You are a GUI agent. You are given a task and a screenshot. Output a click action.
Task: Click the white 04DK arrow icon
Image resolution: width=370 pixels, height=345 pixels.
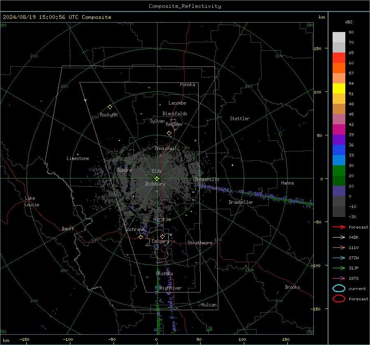[339, 238]
